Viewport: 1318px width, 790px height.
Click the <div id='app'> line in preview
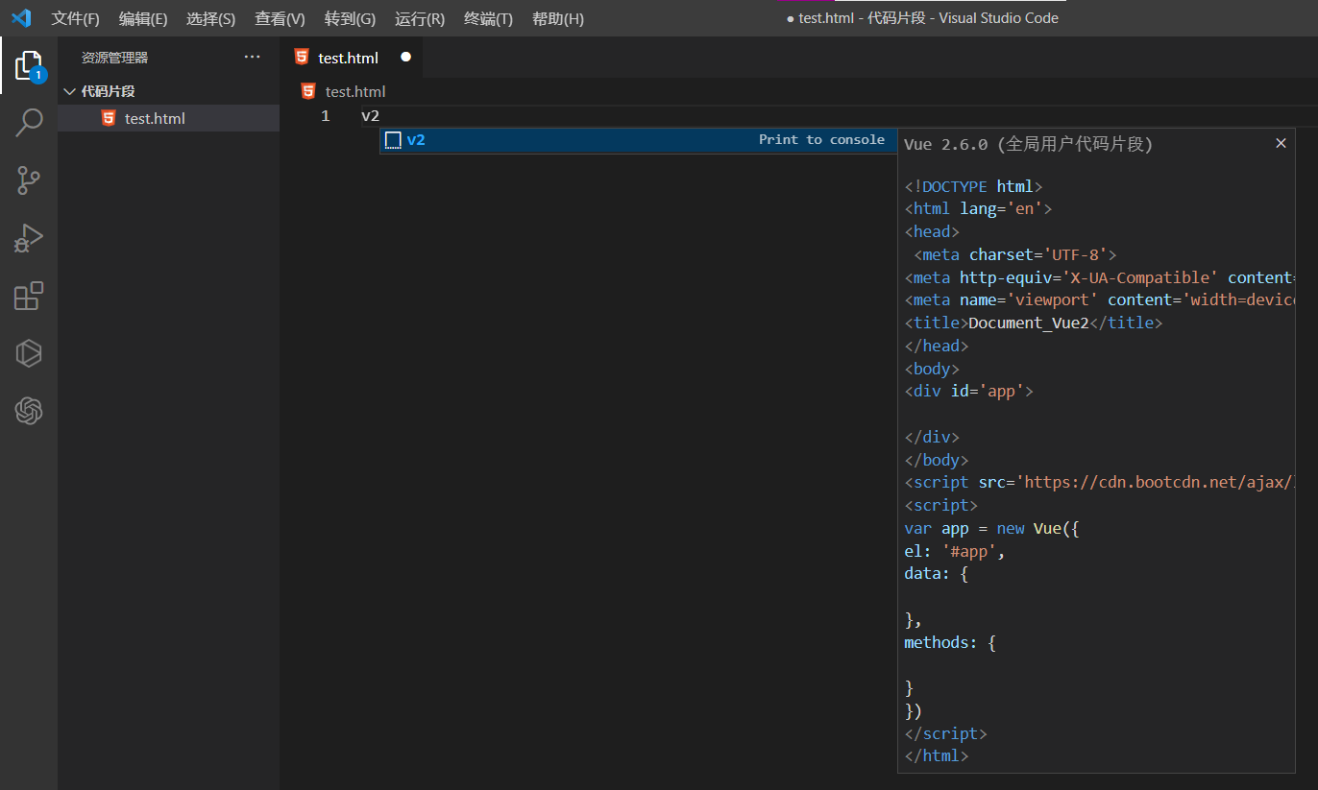968,391
